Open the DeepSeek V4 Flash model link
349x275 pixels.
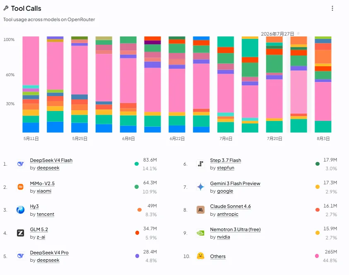tap(51, 160)
